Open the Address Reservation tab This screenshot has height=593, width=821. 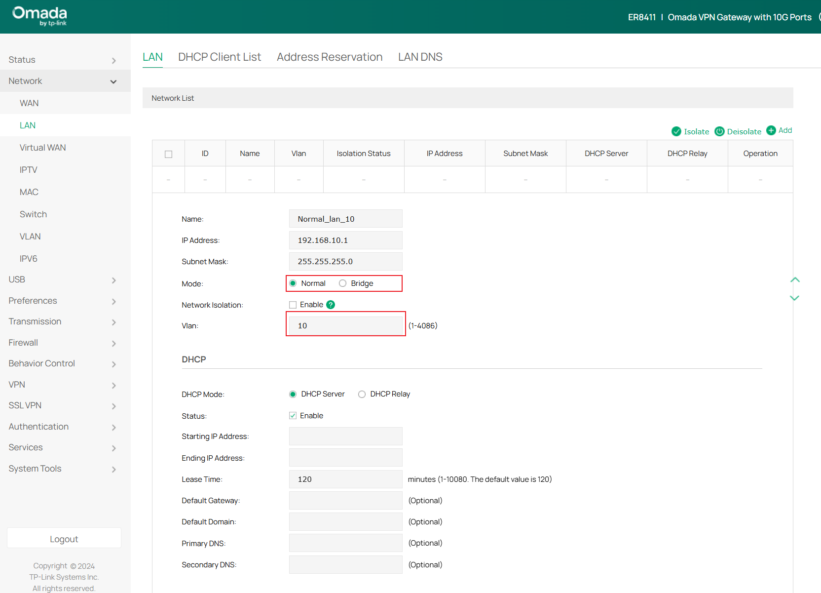pyautogui.click(x=329, y=57)
